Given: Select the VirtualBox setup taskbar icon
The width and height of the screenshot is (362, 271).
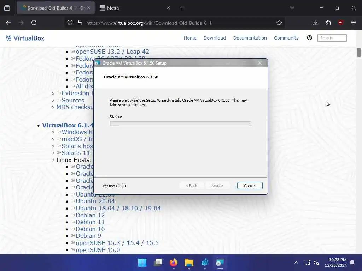Looking at the screenshot, I should click(x=220, y=263).
